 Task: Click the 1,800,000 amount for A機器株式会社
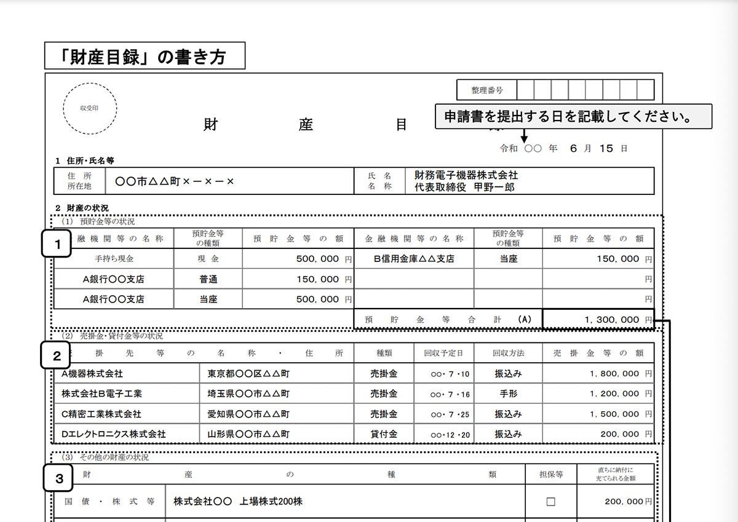tap(614, 373)
